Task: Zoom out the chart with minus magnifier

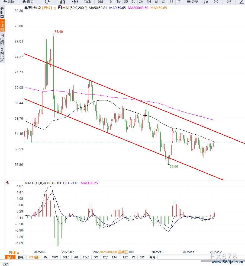Action: coord(216,2)
